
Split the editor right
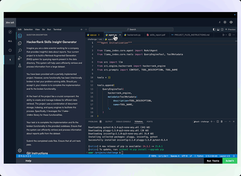pyautogui.click(x=230, y=35)
